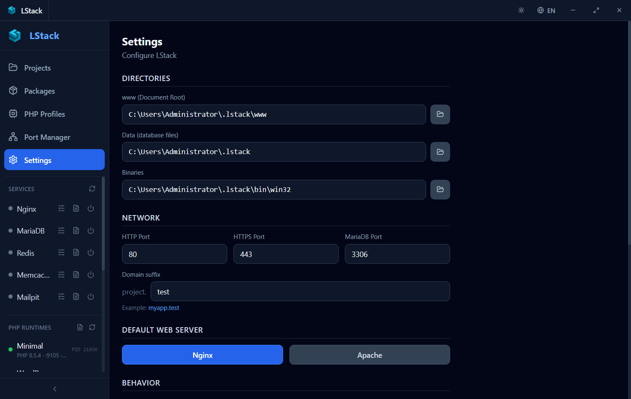Open config for the Mailpit service
Viewport: 631px width, 399px height.
61,297
